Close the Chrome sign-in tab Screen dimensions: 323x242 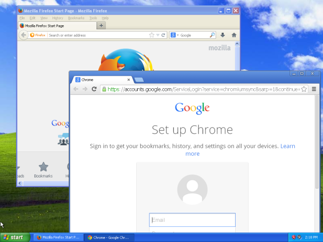click(129, 80)
